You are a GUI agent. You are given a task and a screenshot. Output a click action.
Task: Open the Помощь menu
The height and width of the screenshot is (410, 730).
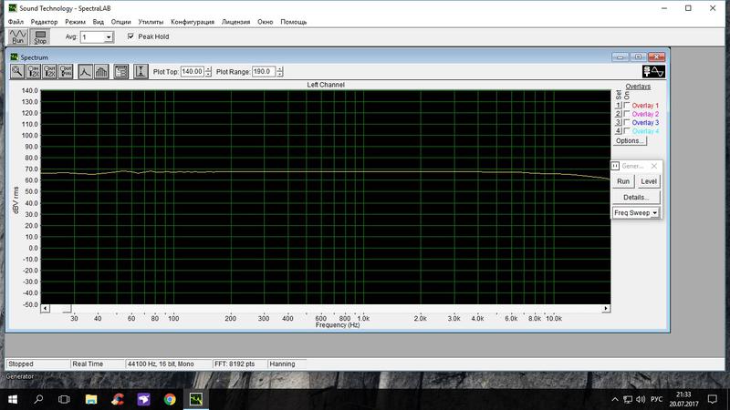pos(293,22)
